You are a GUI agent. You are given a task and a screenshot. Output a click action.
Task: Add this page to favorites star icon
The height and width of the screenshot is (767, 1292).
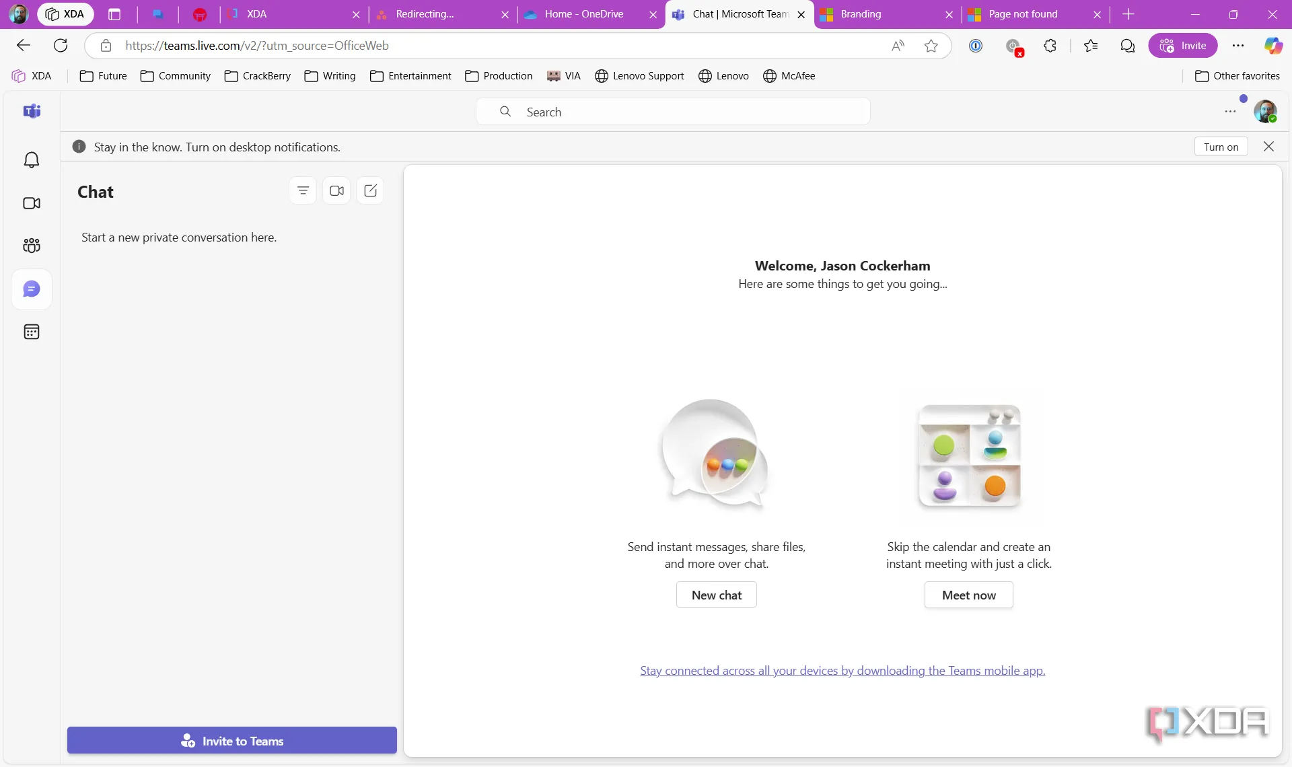[x=931, y=46]
